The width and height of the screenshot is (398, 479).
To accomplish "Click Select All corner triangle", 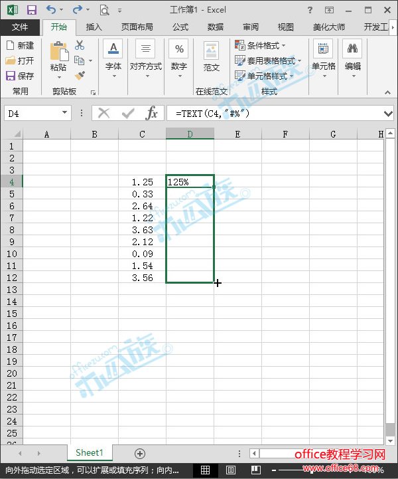I will coord(17,134).
